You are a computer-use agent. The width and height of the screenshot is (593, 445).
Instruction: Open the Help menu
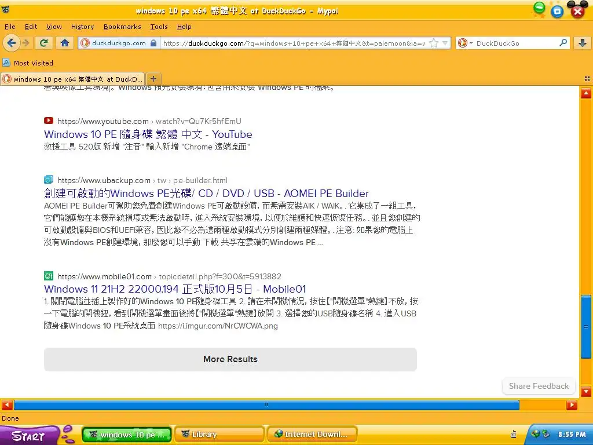[x=184, y=27]
